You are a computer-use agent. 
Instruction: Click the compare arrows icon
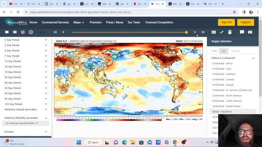coord(222,32)
